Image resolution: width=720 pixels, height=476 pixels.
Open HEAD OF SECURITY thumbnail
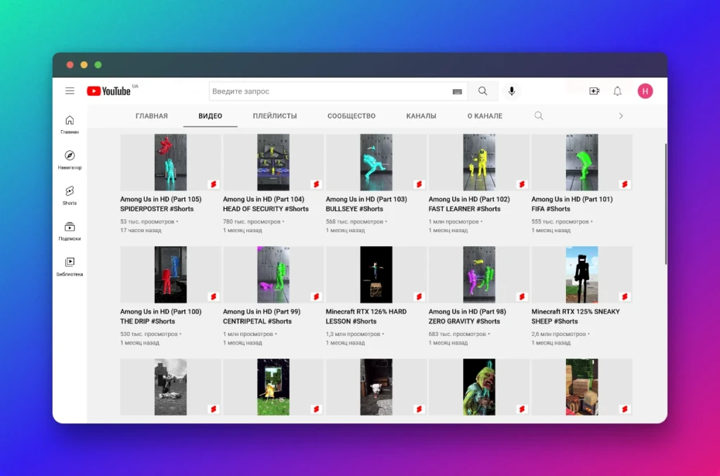[x=274, y=162]
